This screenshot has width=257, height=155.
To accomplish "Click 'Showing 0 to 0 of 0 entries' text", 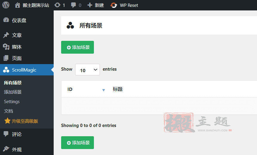I will [89, 125].
